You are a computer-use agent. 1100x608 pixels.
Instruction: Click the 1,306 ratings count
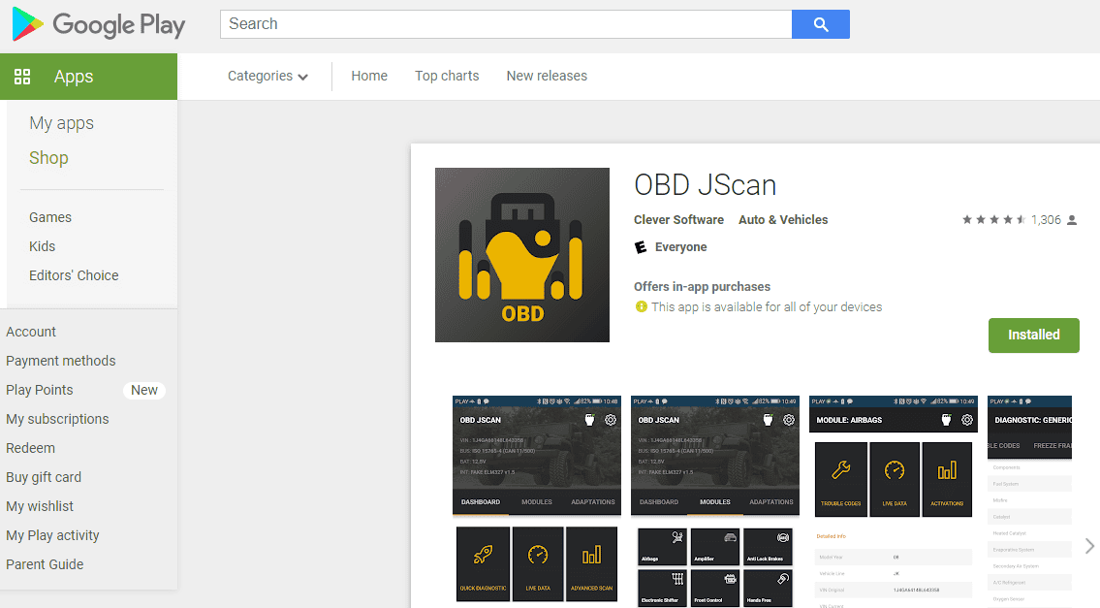click(x=1046, y=220)
